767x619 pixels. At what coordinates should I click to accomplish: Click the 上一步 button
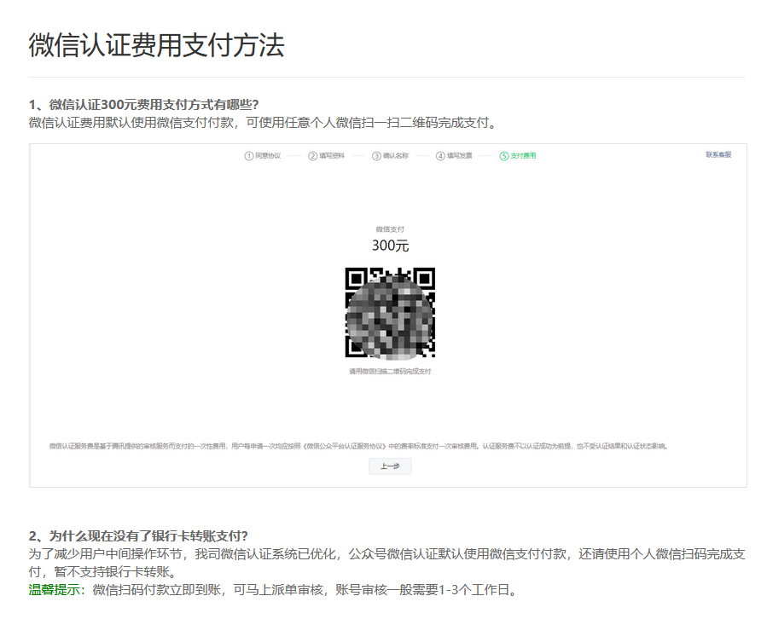[390, 466]
